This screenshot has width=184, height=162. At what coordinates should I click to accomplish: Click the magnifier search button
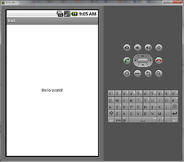(159, 73)
